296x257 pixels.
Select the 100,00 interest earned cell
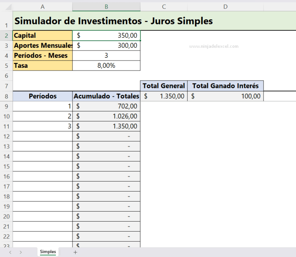point(225,96)
